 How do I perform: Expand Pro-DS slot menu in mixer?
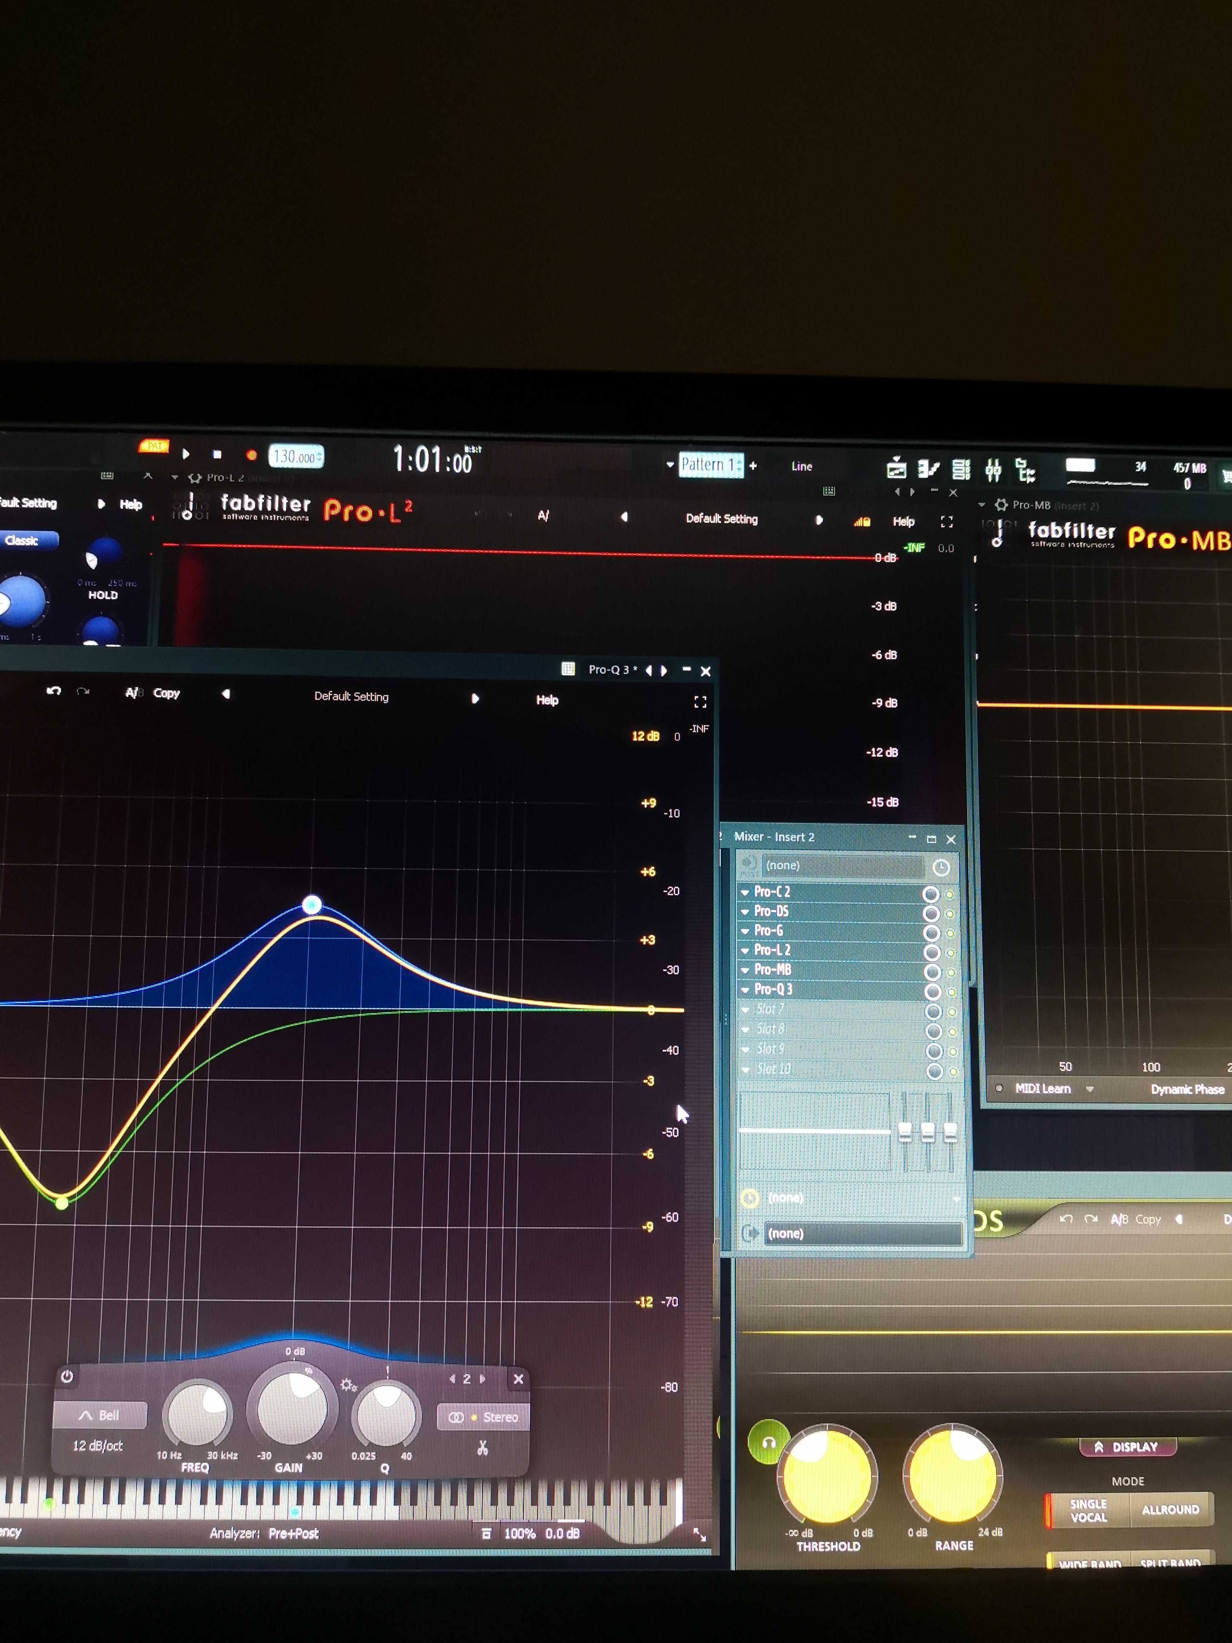pyautogui.click(x=745, y=911)
